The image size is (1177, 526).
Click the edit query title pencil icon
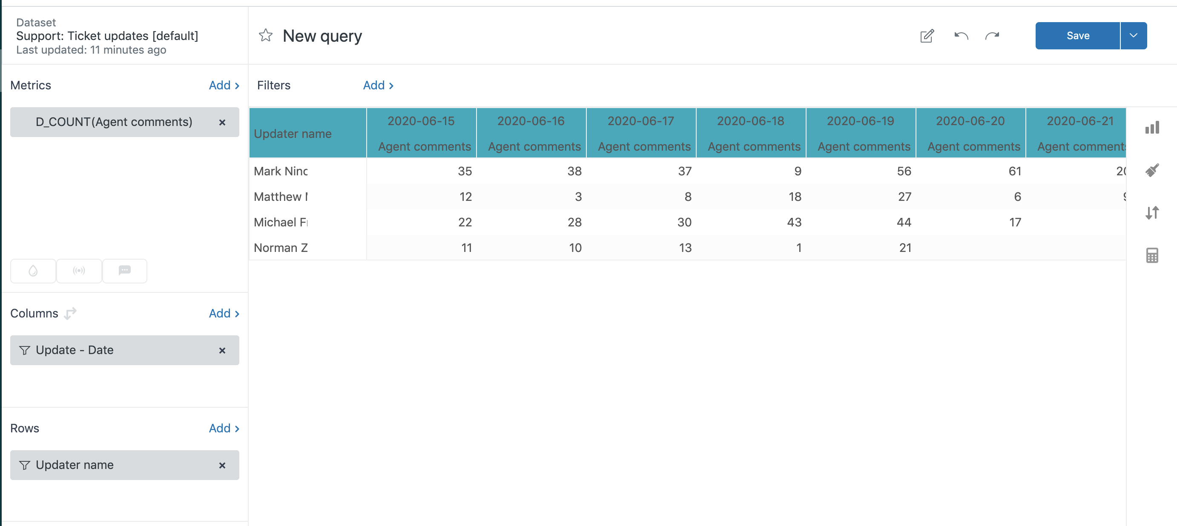pos(927,36)
